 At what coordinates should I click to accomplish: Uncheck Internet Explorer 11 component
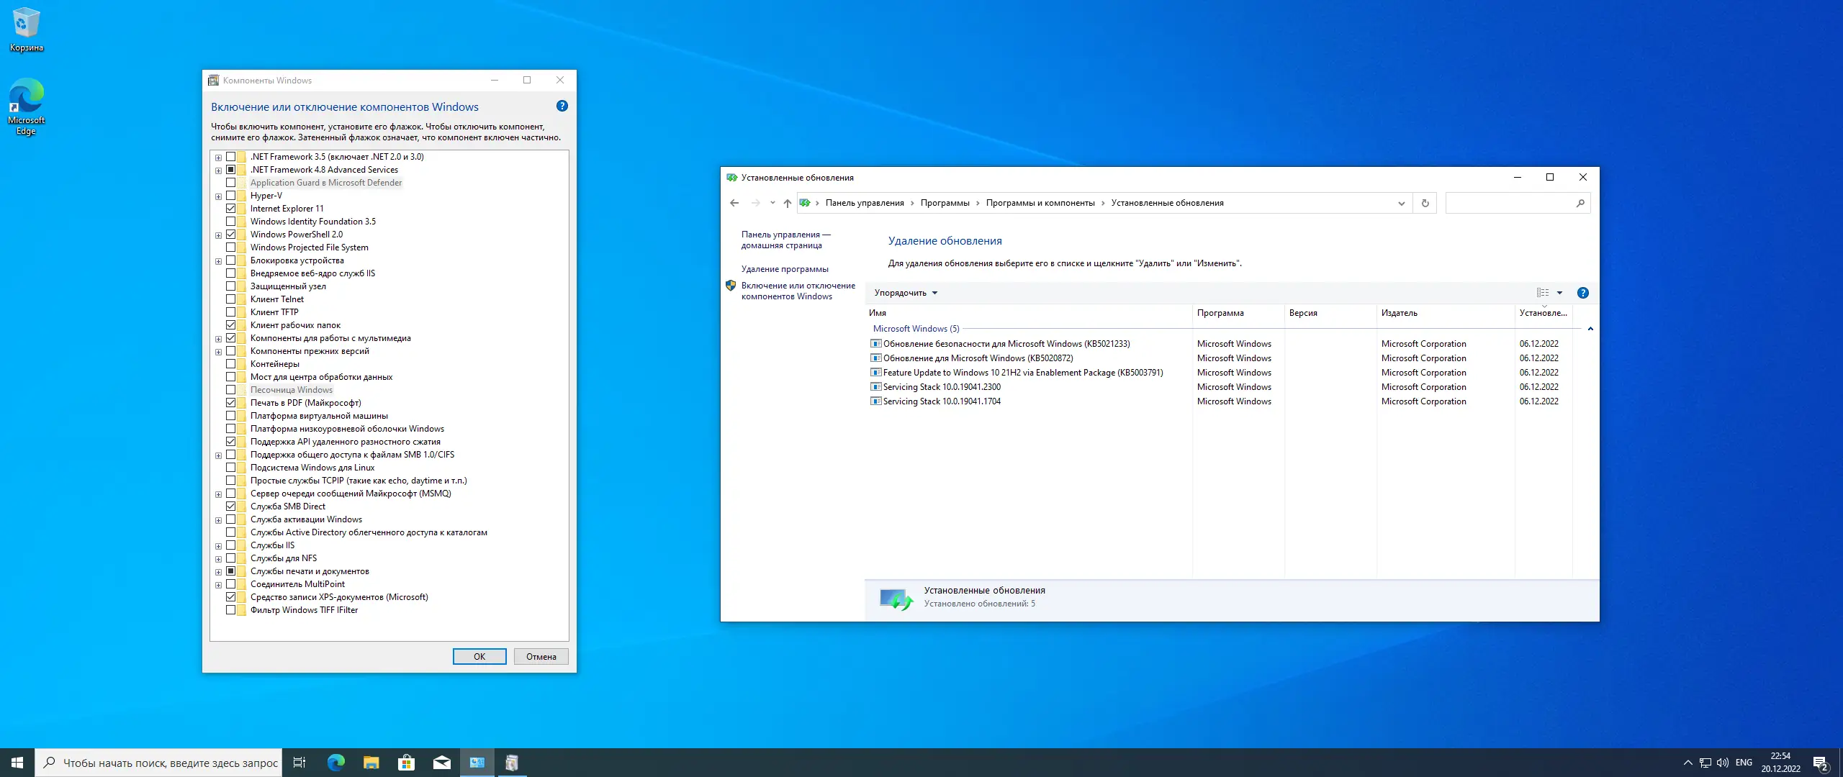pyautogui.click(x=231, y=209)
